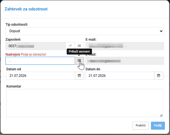Click the Datum do date field

click(x=120, y=76)
